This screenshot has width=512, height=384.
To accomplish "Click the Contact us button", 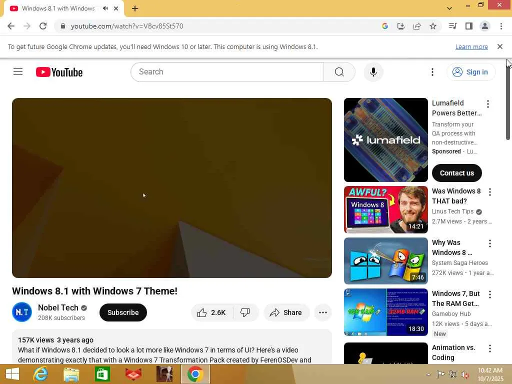I will (457, 173).
